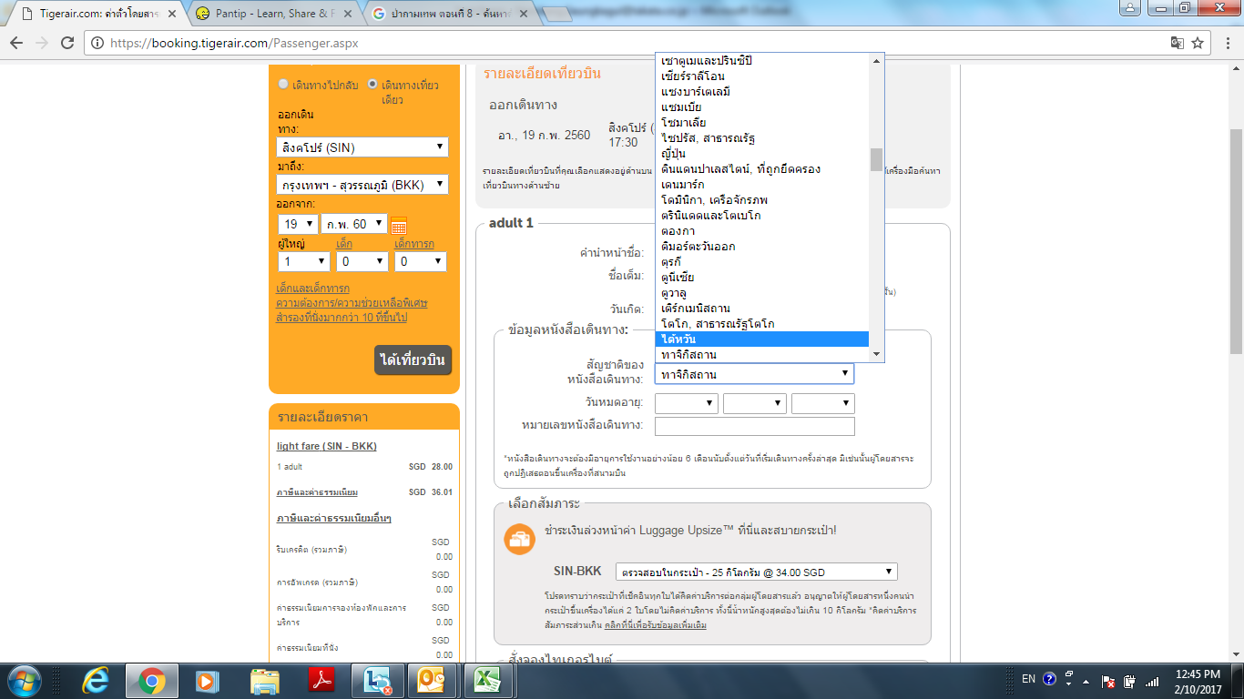This screenshot has height=699, width=1244.
Task: Bookmark this page with the star icon
Action: (1198, 43)
